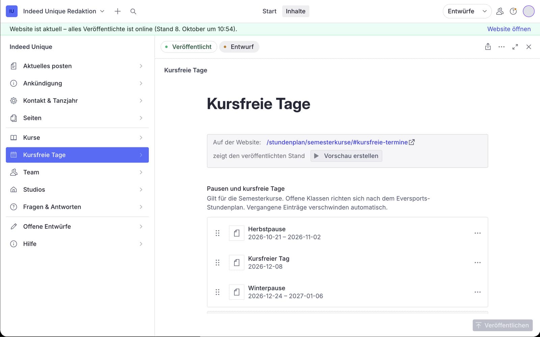
Task: Switch to the Veröffentlicht perspective
Action: coord(189,47)
